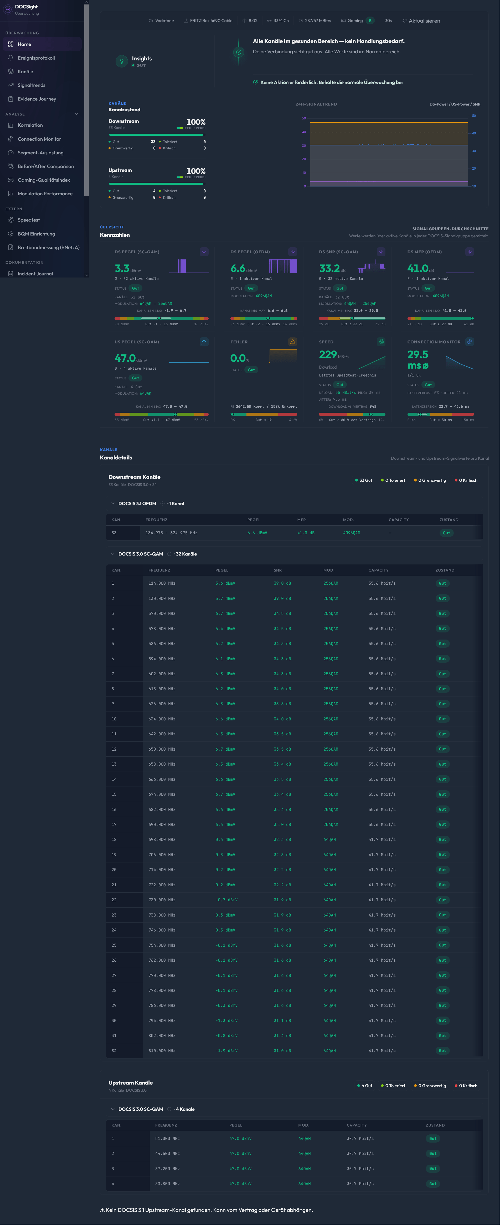Viewport: 500px width, 1225px height.
Task: Open Korrelation via the bar-chart icon
Action: [11, 125]
